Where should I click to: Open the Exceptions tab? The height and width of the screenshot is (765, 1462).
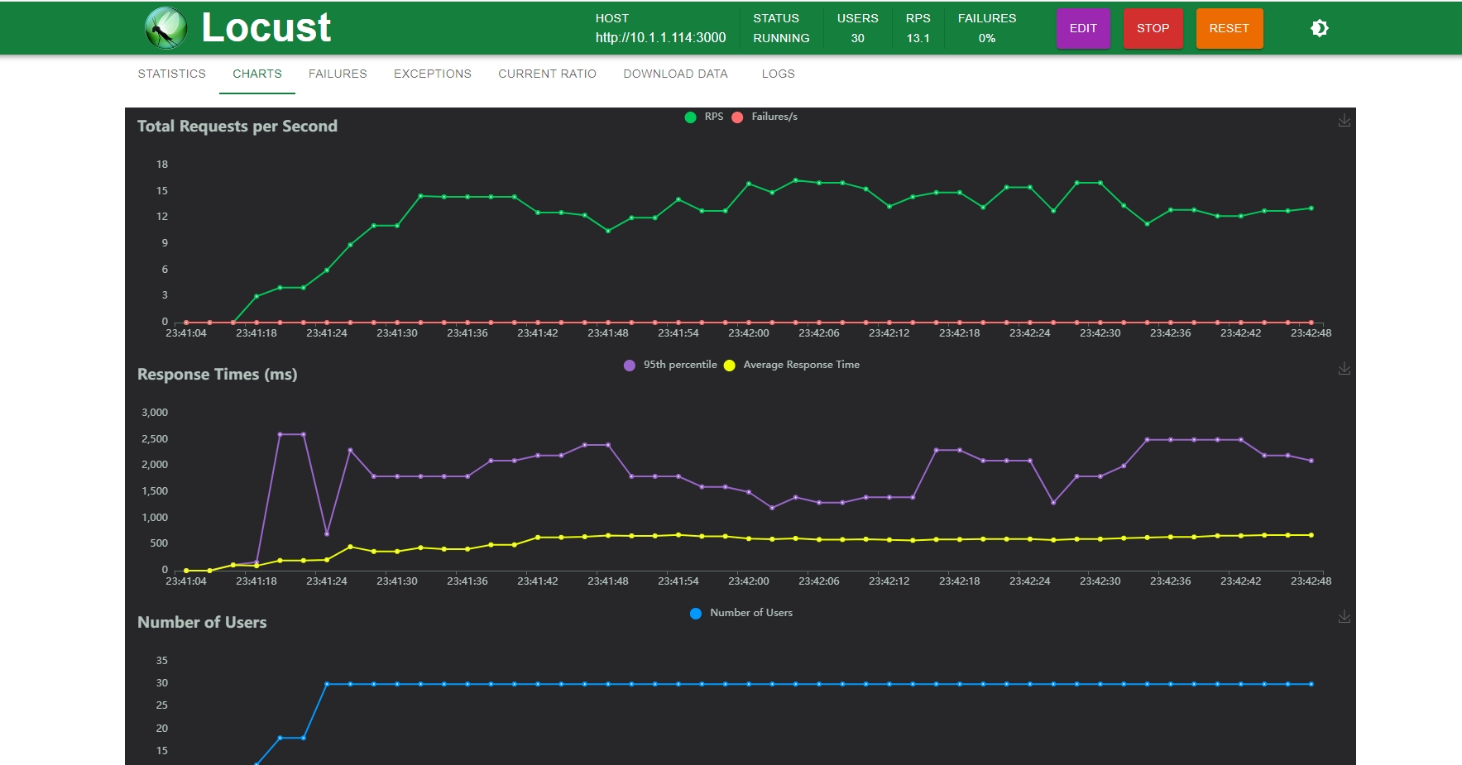pos(433,74)
